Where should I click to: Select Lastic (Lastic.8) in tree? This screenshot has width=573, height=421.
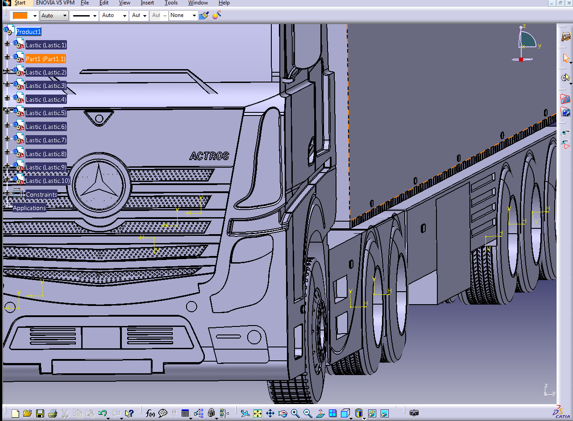(x=46, y=154)
